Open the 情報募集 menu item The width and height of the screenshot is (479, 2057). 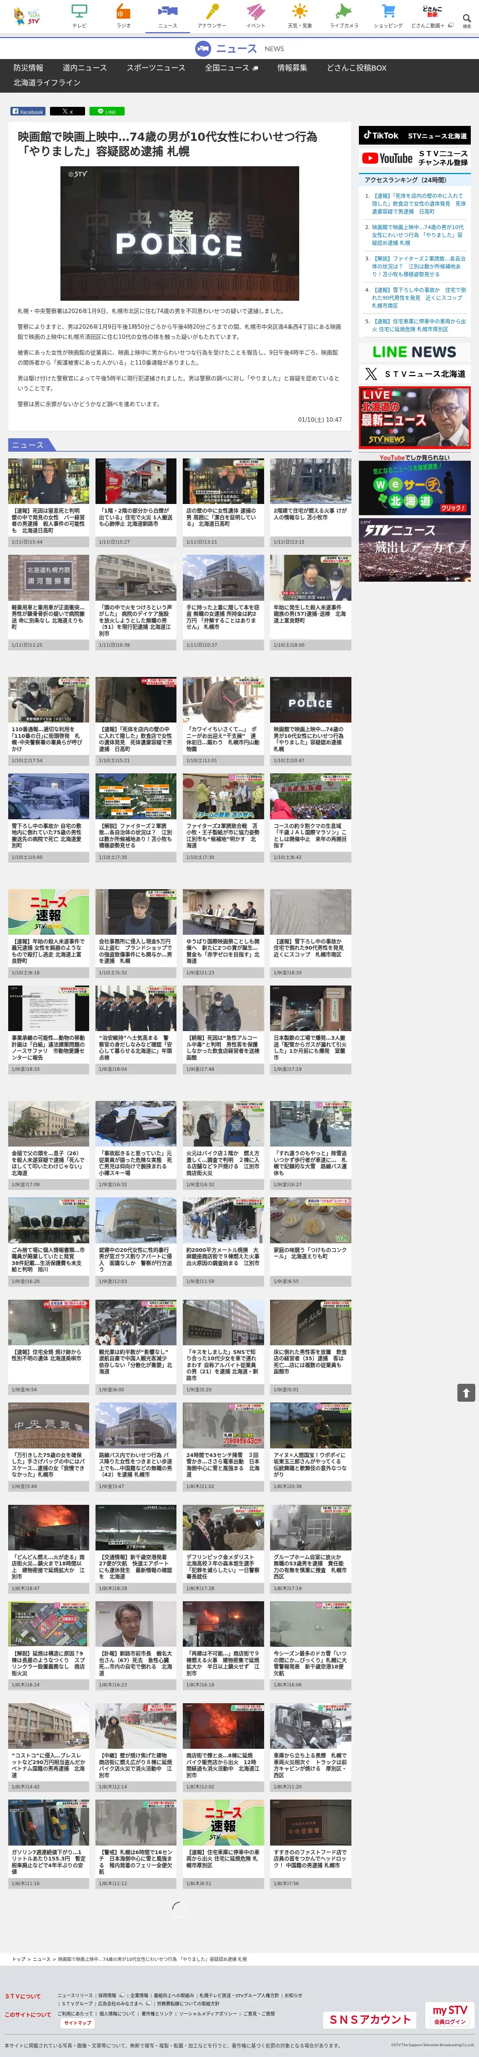pyautogui.click(x=292, y=68)
